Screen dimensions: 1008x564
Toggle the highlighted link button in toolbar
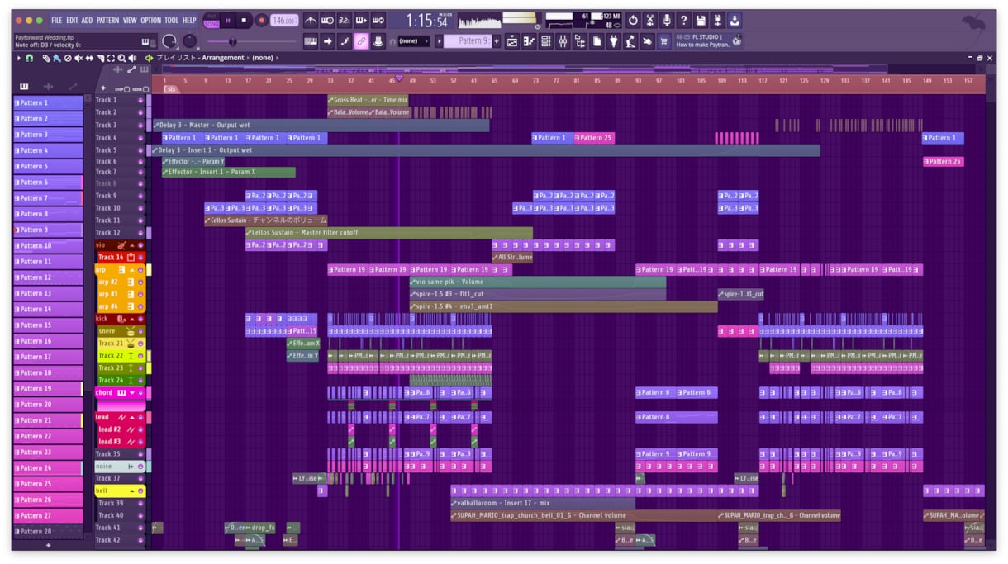(x=361, y=41)
